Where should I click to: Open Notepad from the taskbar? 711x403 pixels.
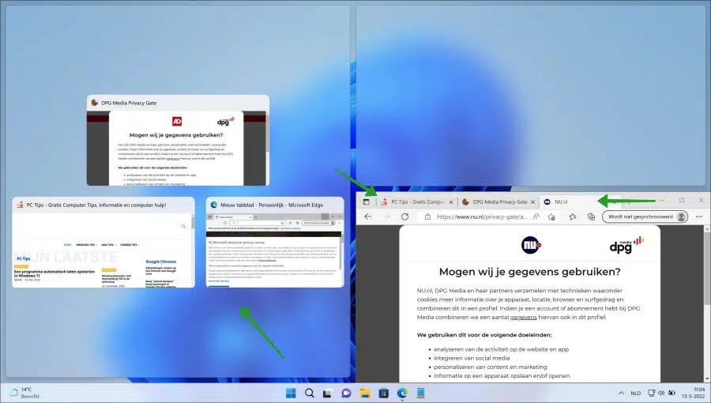[x=421, y=393]
